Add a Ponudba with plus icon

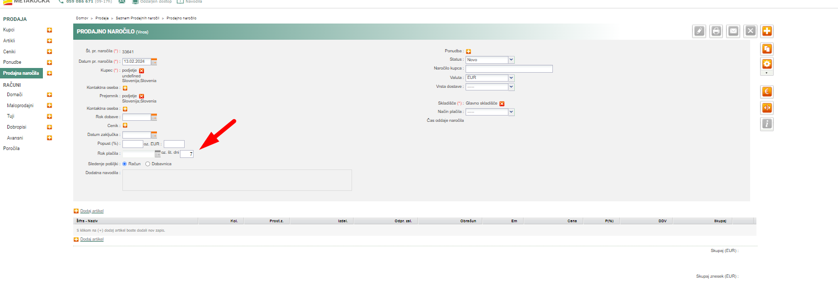468,51
